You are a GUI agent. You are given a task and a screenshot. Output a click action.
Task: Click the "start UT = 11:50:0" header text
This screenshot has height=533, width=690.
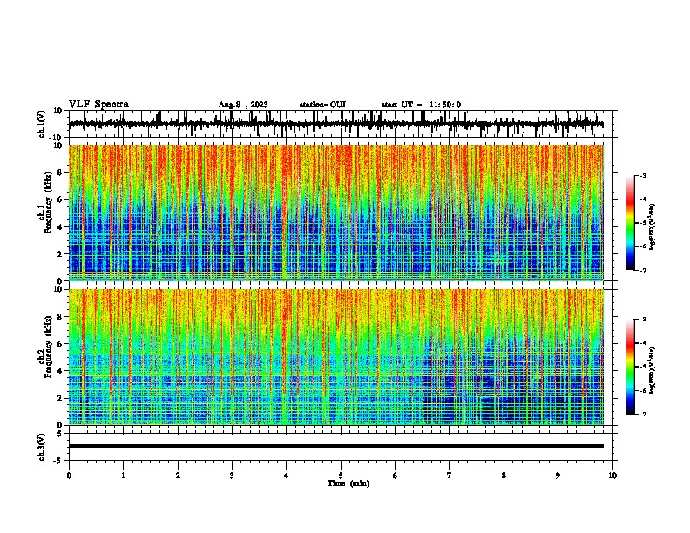pyautogui.click(x=421, y=105)
